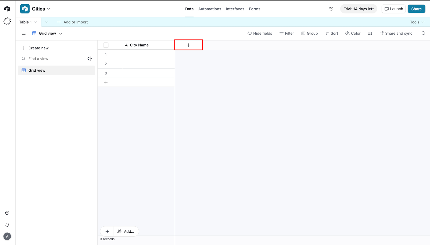Open the Cities base icon
Image resolution: width=430 pixels, height=245 pixels.
tap(25, 9)
